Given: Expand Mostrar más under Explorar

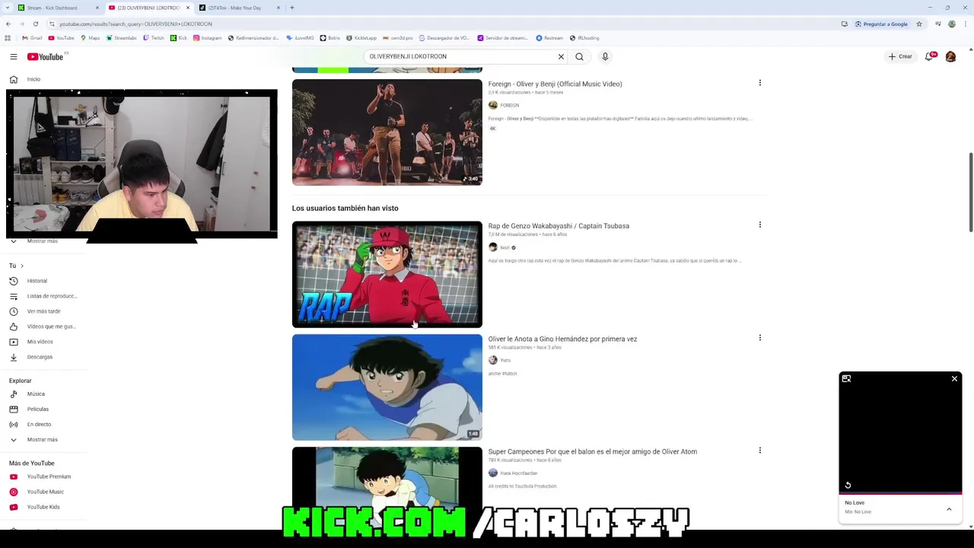Looking at the screenshot, I should point(43,440).
